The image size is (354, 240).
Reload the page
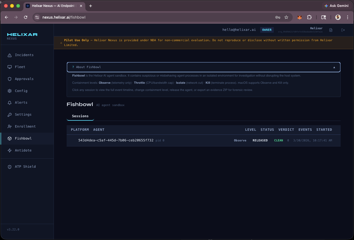pyautogui.click(x=26, y=17)
